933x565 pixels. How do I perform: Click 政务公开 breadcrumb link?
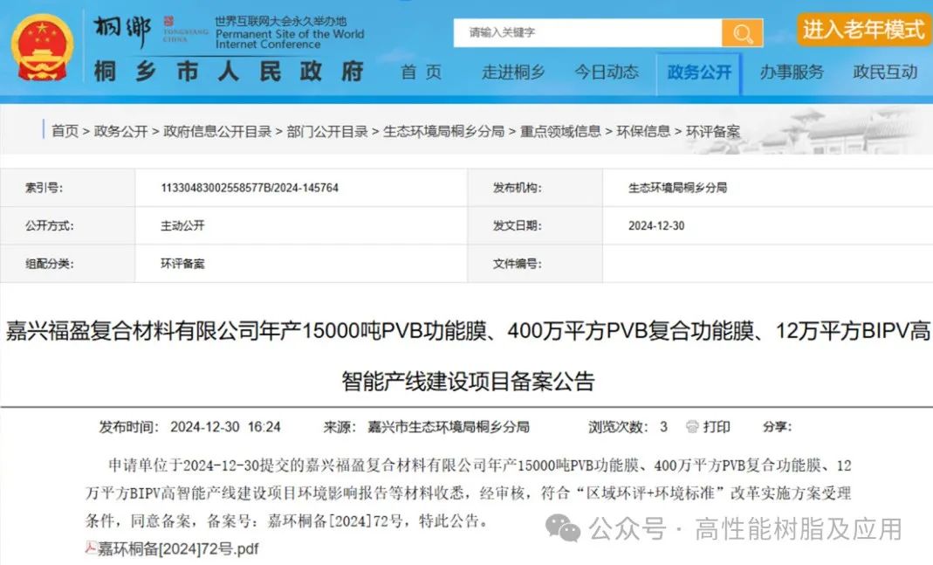click(x=120, y=131)
